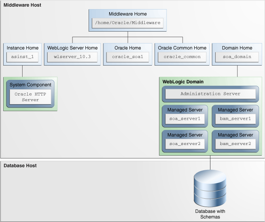
Task: Select the oracle_soa1 box
Action: pos(128,57)
